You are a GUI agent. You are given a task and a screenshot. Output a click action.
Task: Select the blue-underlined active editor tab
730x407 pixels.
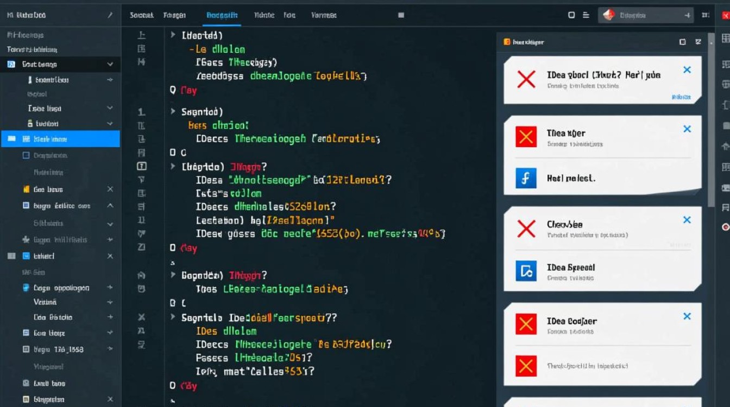222,15
